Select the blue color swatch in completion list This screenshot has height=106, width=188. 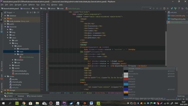click(126, 90)
